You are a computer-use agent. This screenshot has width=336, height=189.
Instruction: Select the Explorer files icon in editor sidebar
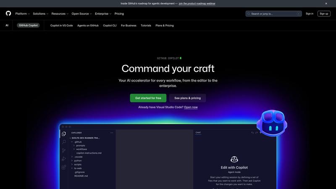pyautogui.click(x=64, y=134)
